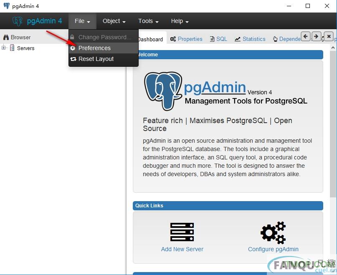Click the Reset Layout arrows icon
Screen dimensions: 337x275
tap(73, 59)
